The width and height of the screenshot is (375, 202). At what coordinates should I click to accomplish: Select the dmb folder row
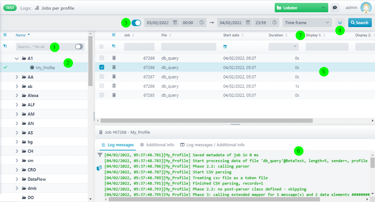coord(44,188)
